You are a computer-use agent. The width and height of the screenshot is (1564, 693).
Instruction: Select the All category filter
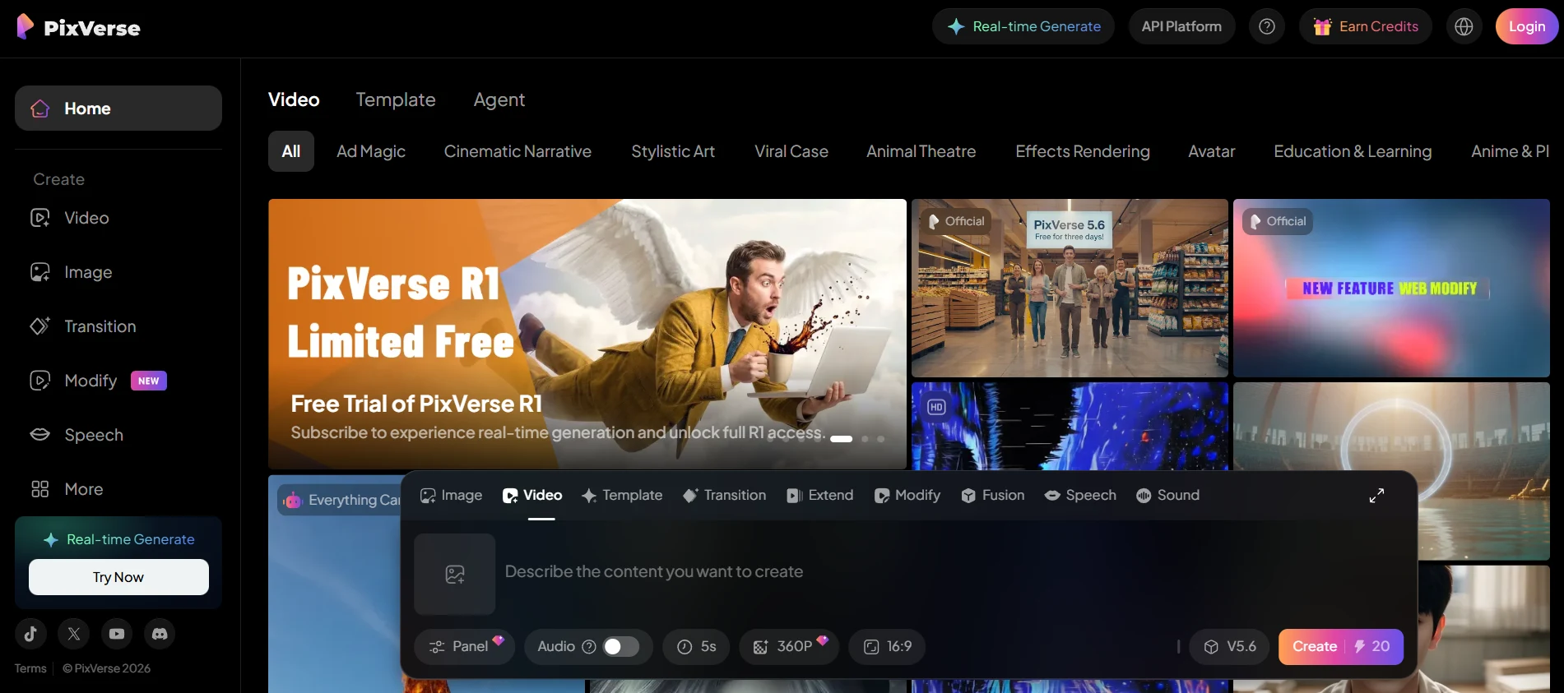click(x=291, y=151)
